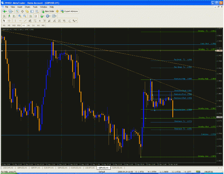Click the Daily Low line label
The width and height of the screenshot is (224, 174).
click(x=205, y=134)
